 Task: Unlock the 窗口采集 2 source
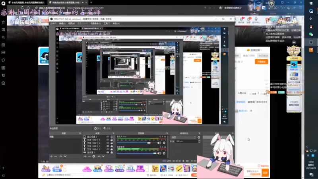click(112, 136)
